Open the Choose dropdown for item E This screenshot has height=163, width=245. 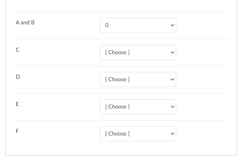tap(138, 107)
